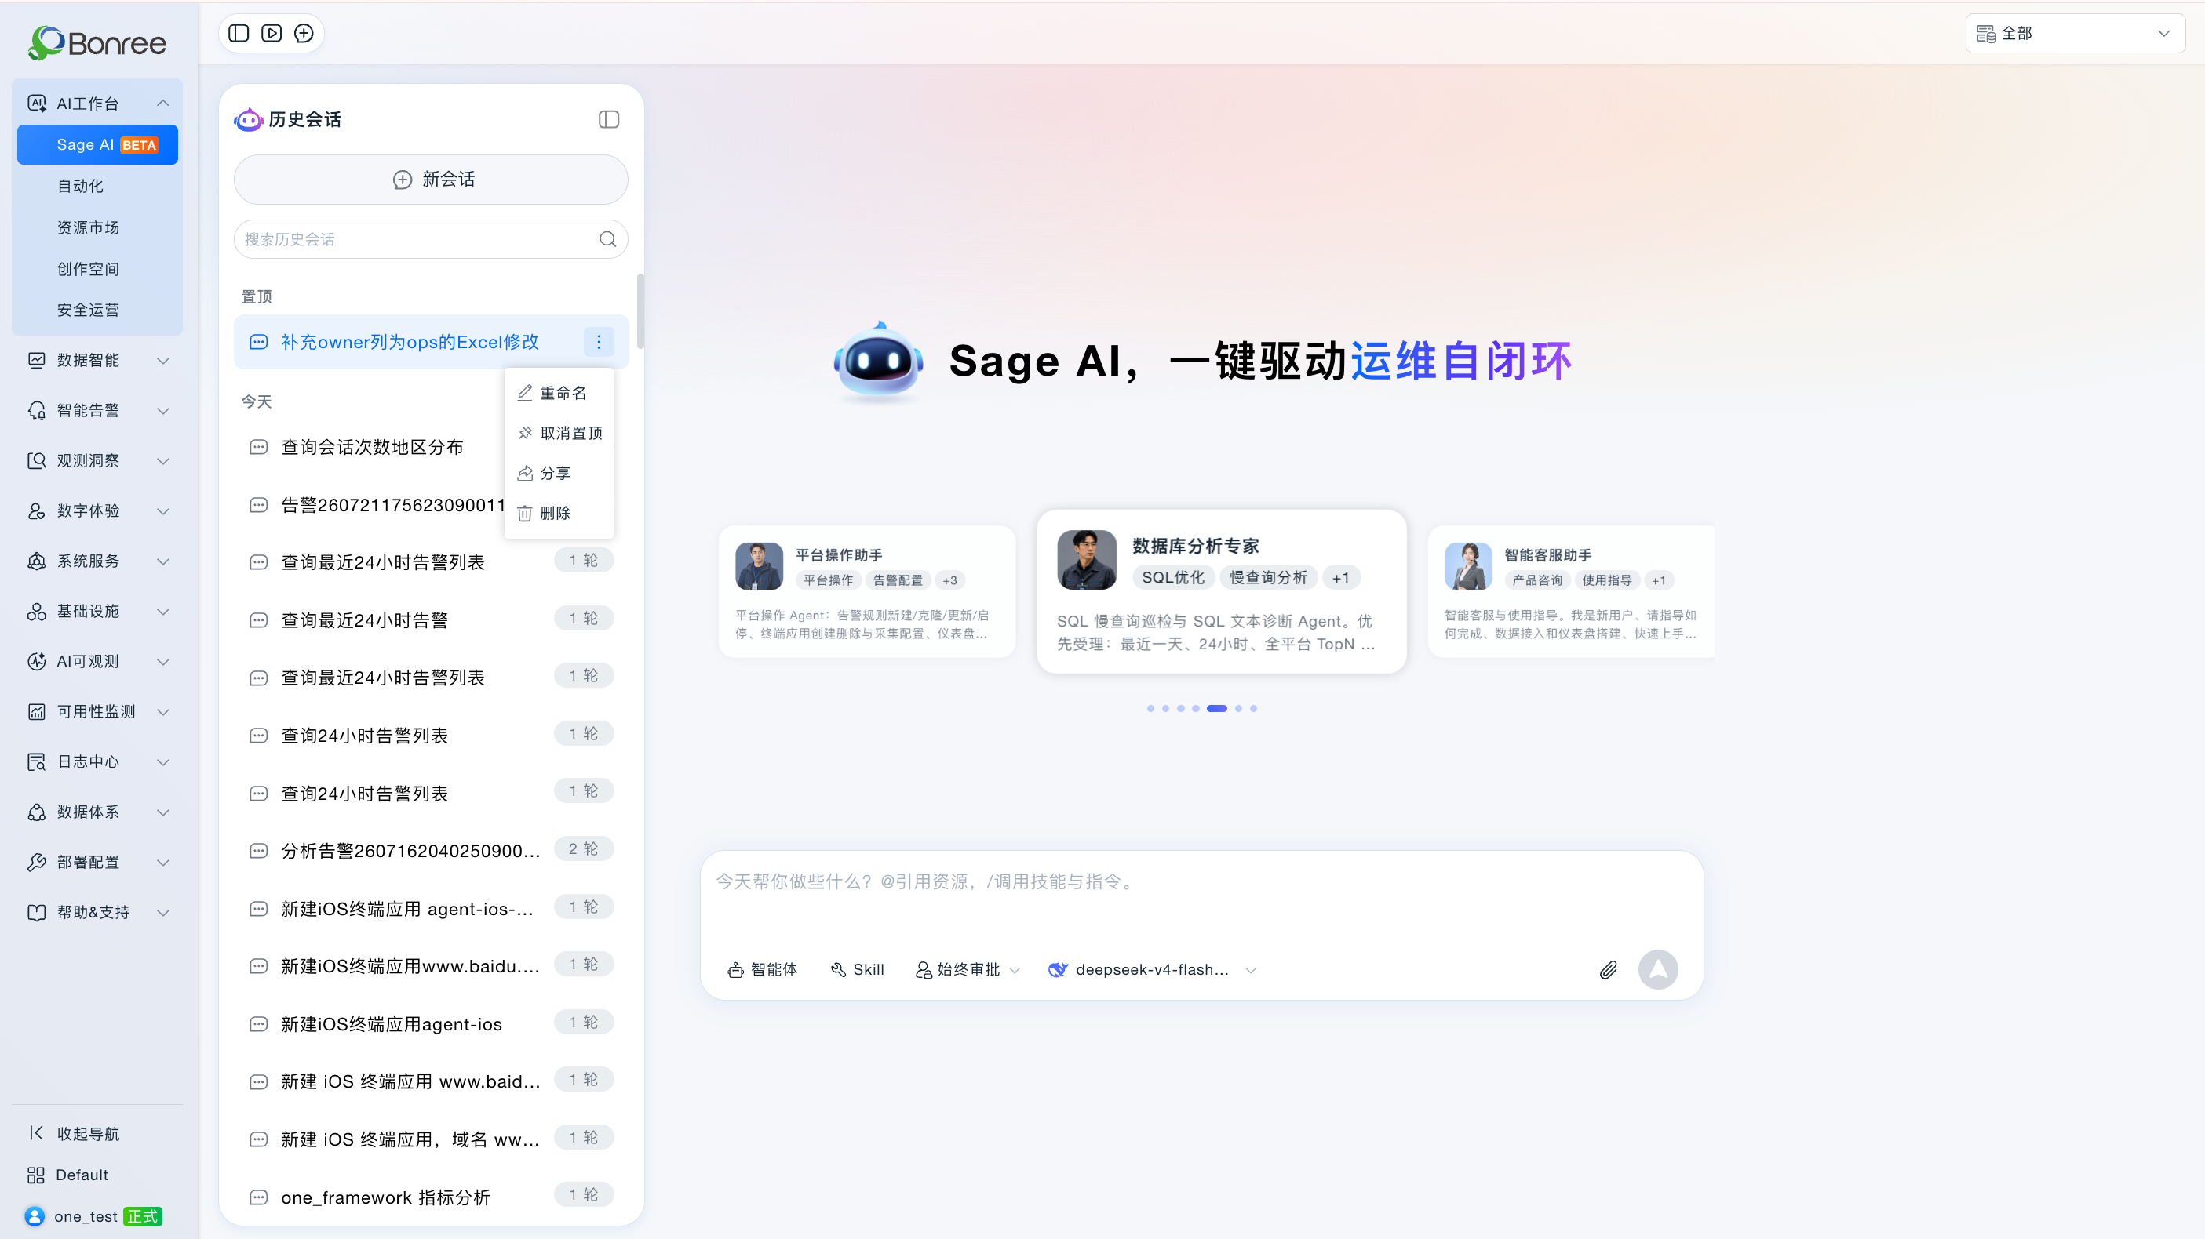The image size is (2205, 1239).
Task: Open conversation one_framework 指标分析
Action: click(x=431, y=1197)
